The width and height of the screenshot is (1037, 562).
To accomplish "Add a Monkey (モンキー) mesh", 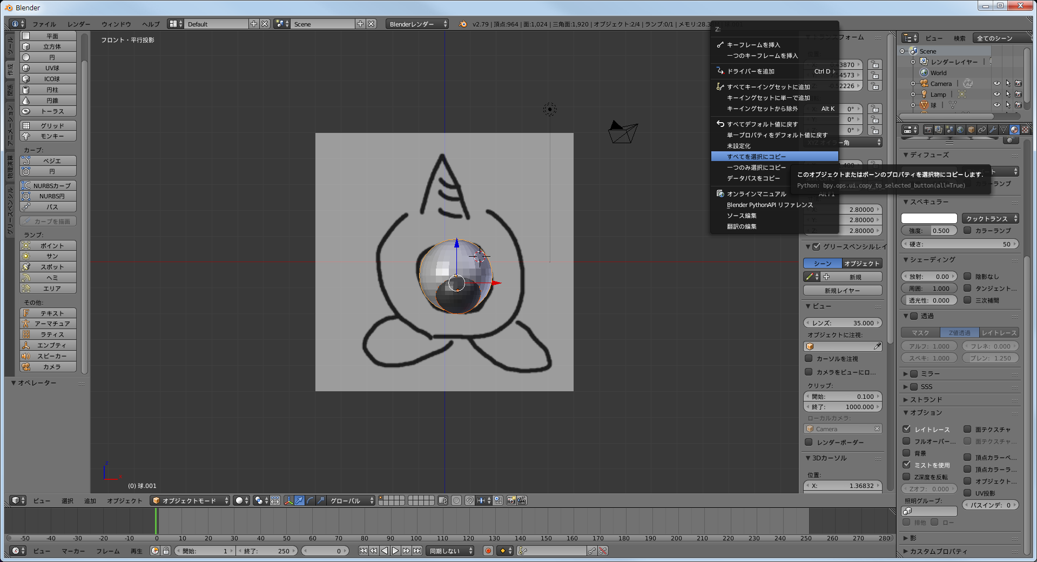I will click(48, 136).
